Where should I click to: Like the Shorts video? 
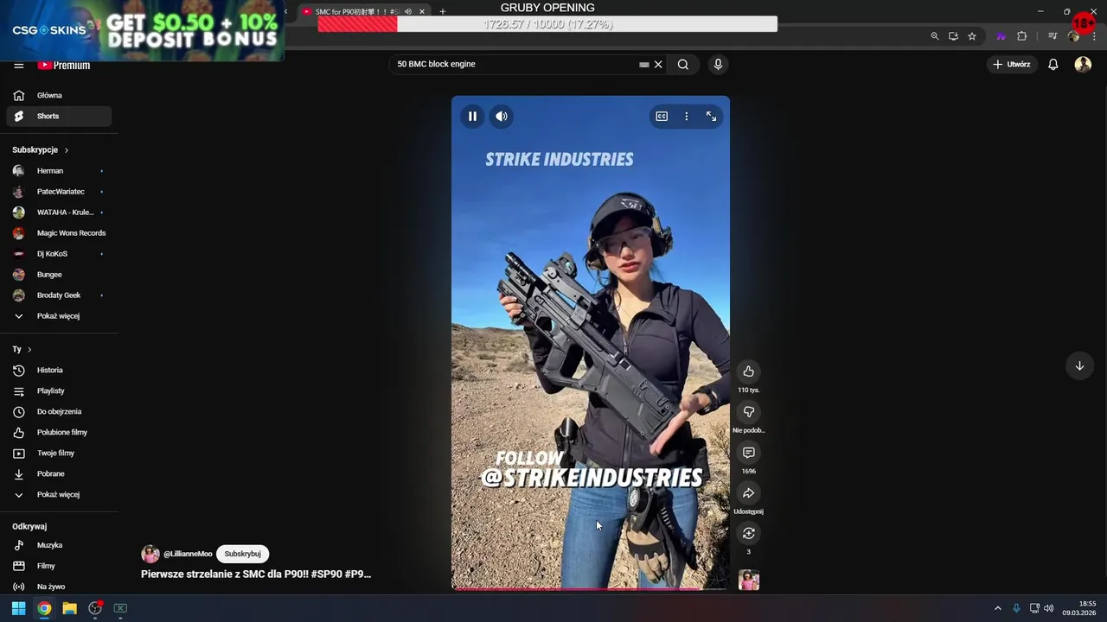(x=749, y=371)
